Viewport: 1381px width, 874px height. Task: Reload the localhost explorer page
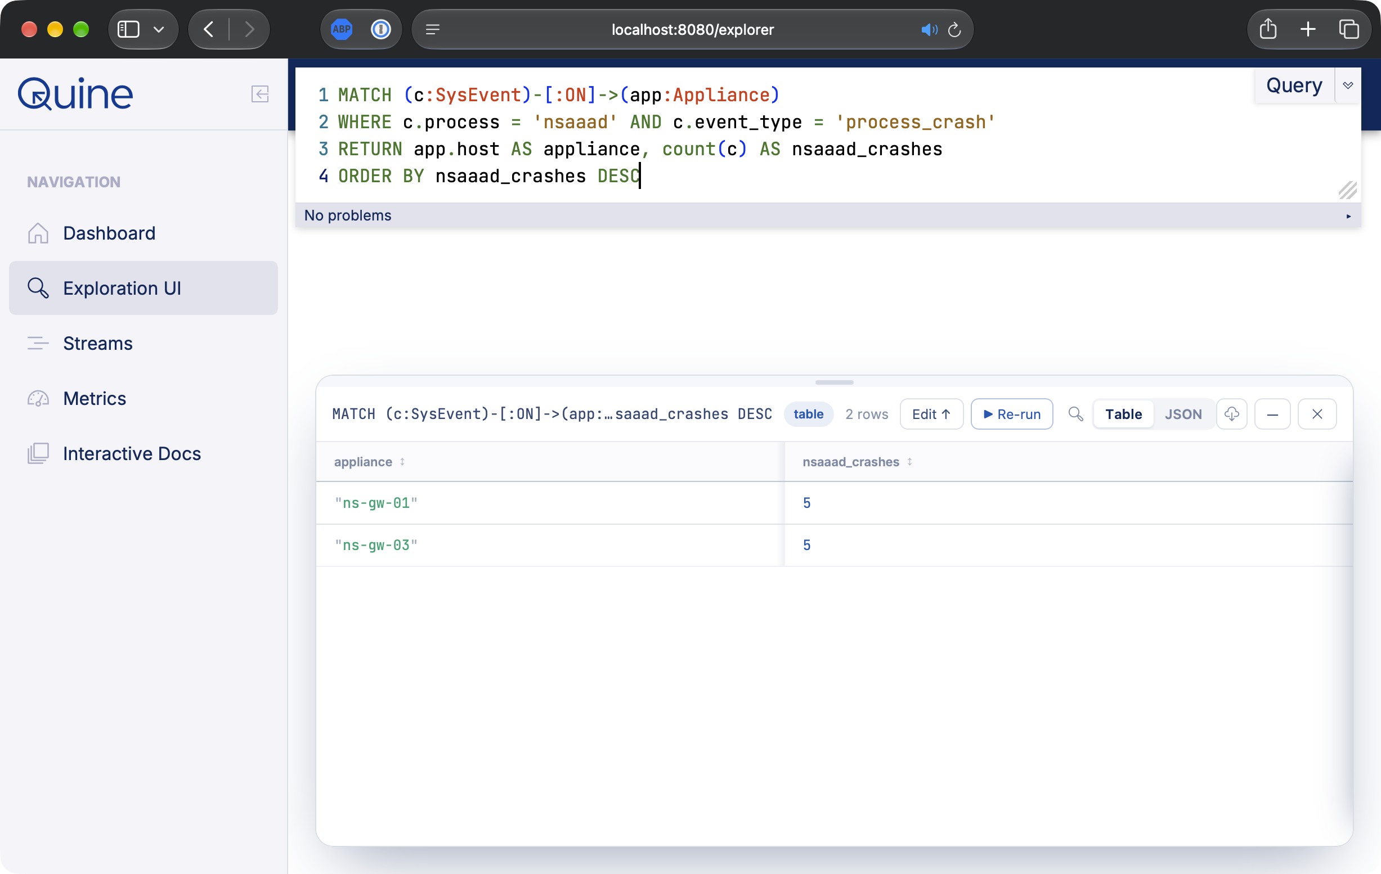954,29
